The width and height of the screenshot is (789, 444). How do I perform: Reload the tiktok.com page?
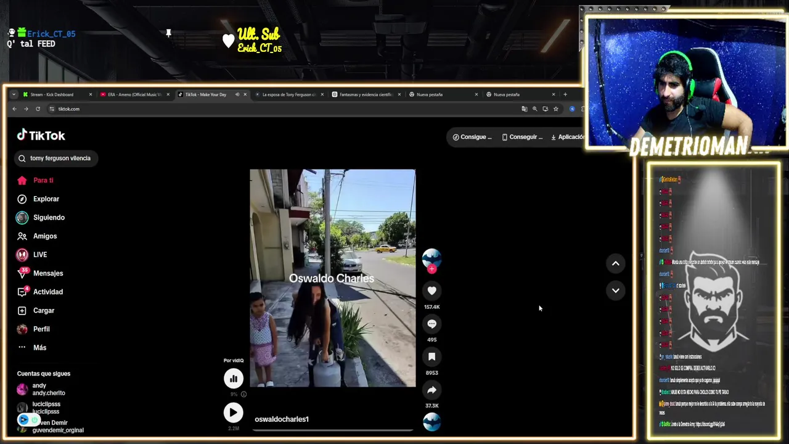(x=38, y=109)
